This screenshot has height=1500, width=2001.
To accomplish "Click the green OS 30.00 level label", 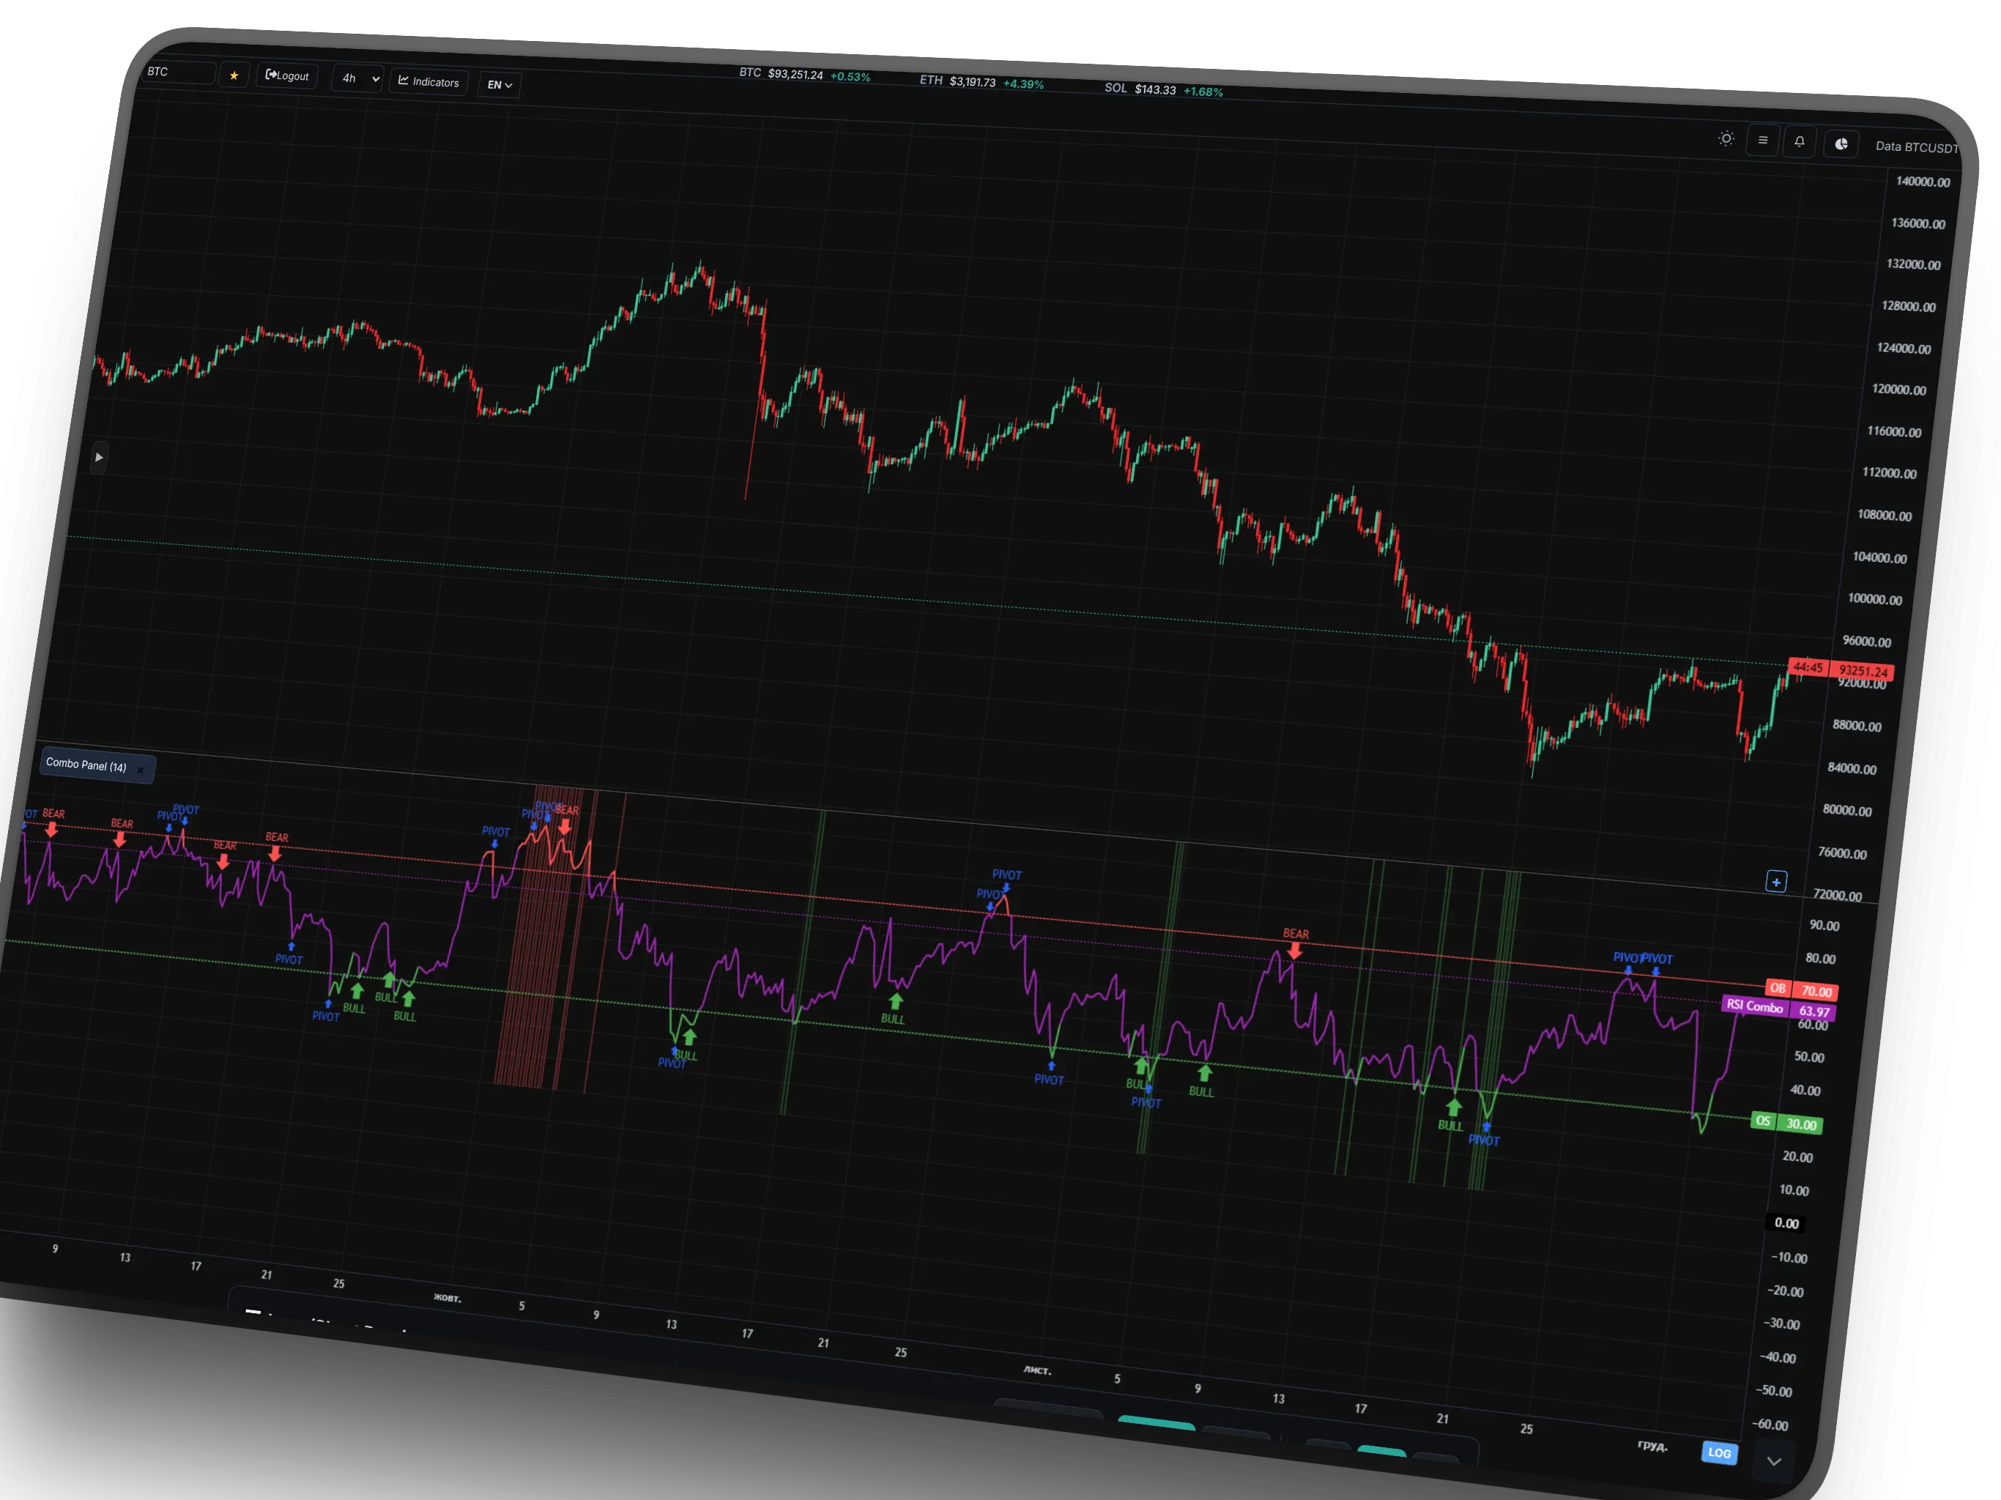I will 1786,1123.
